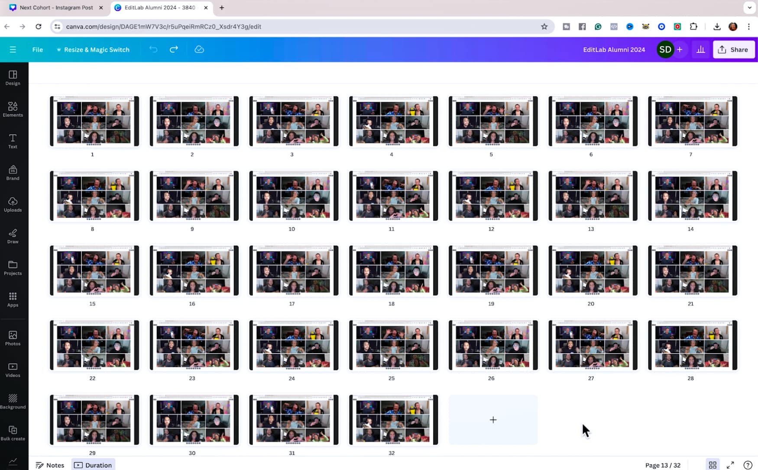This screenshot has height=470, width=758.
Task: Open the Elements panel
Action: click(13, 109)
